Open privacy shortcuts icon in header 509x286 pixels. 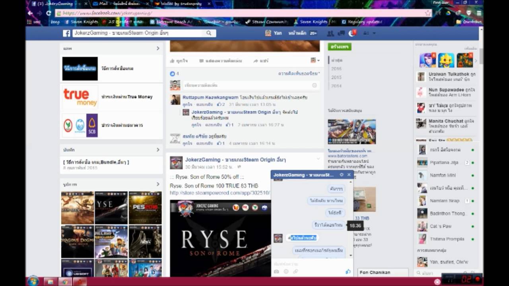pyautogui.click(x=365, y=33)
